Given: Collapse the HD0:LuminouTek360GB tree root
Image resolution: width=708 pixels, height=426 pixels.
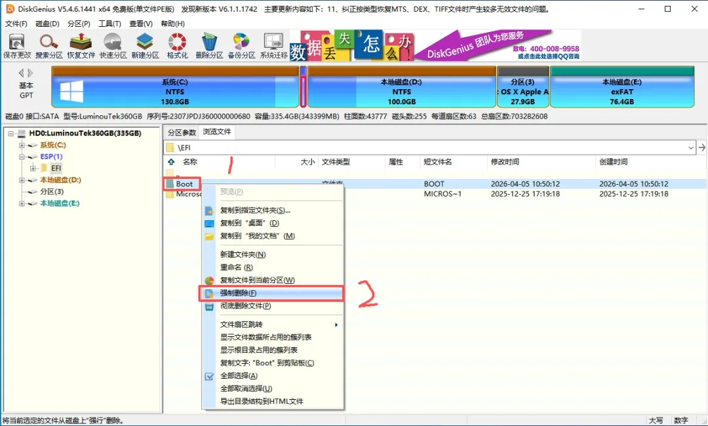Looking at the screenshot, I should click(11, 133).
